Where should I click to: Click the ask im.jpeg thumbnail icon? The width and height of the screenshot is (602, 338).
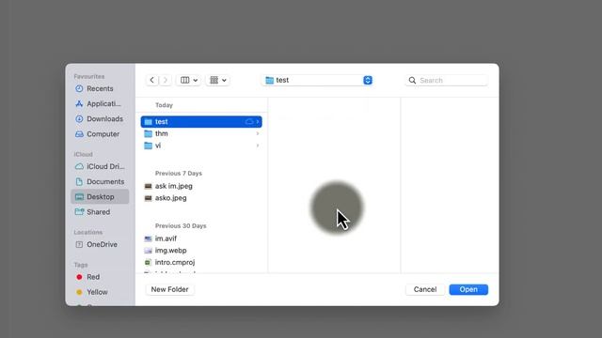149,186
